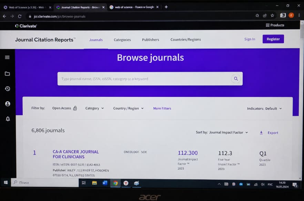The image size is (304, 201).
Task: Click the Clarivate logo
Action: (26, 26)
